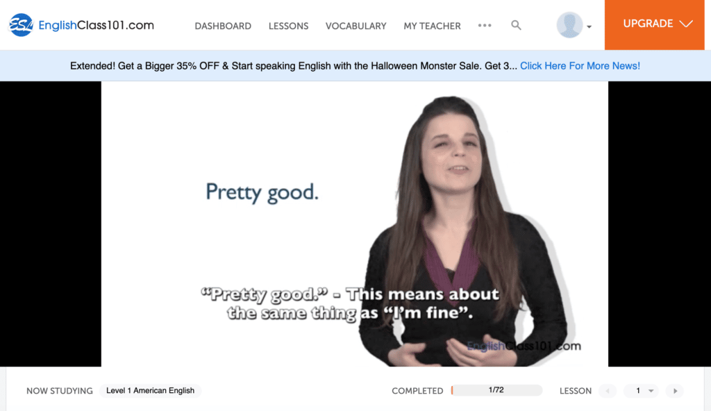
Task: Open the MY TEACHER menu item
Action: [432, 26]
